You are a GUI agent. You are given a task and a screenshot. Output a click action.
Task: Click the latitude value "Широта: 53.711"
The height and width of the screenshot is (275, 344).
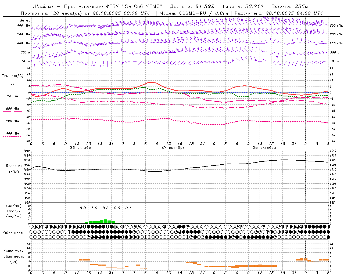242,6
